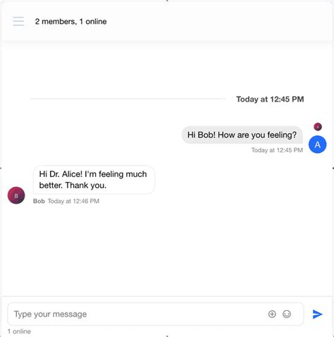Click the bold "Today at 12:45 PM" date separator
The width and height of the screenshot is (334, 337).
click(x=270, y=99)
